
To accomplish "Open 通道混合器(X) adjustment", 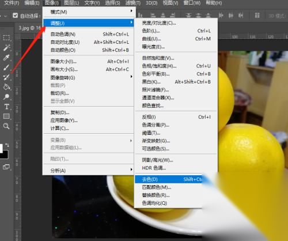I will (176, 98).
